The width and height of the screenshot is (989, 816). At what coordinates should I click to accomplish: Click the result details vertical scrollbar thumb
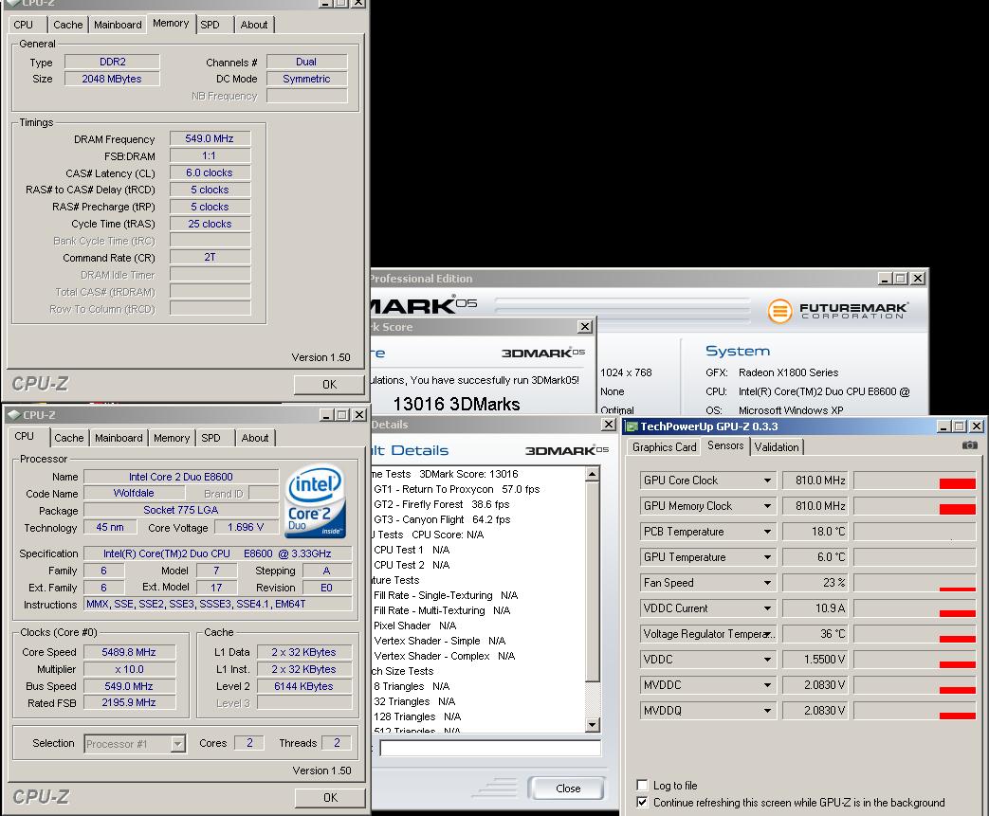tap(593, 581)
